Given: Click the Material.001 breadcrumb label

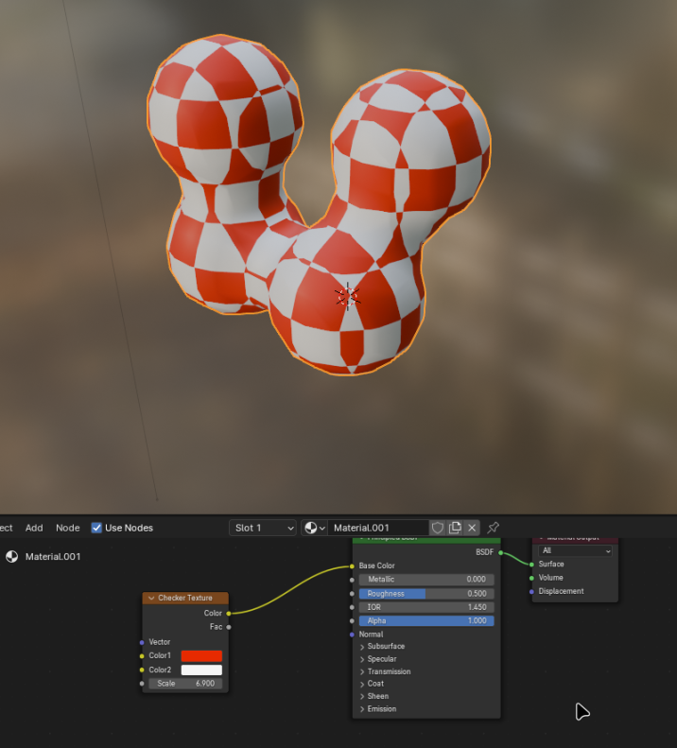Looking at the screenshot, I should coord(53,556).
